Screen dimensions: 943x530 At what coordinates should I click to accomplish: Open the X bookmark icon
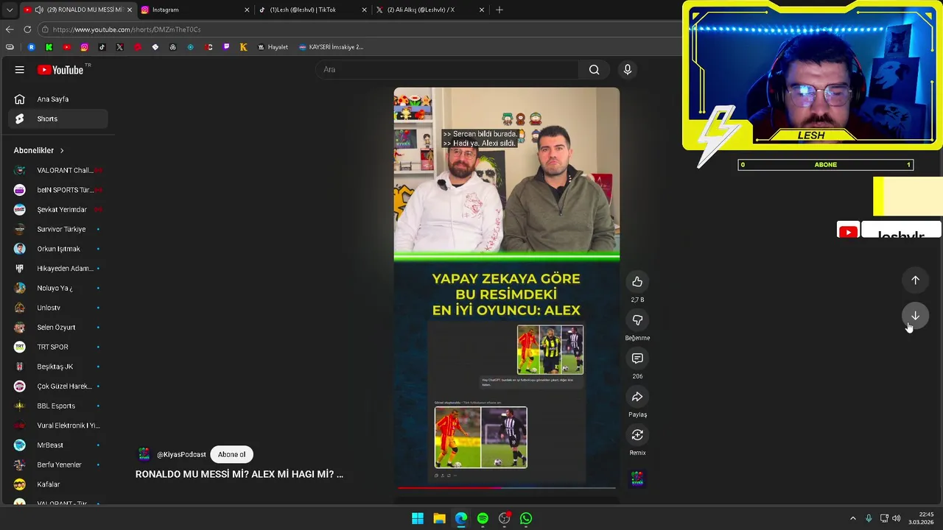(119, 47)
